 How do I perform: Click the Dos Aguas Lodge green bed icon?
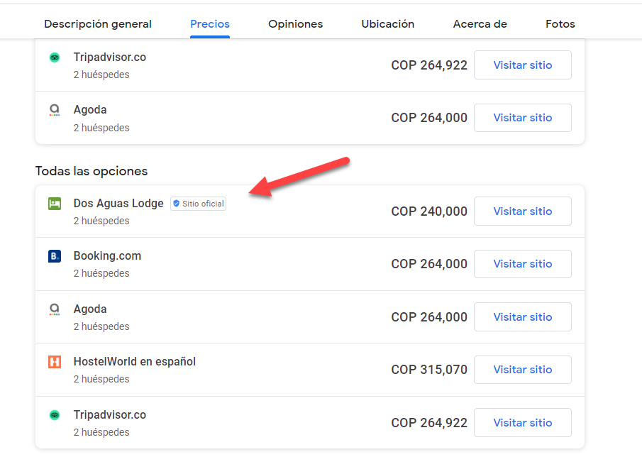point(55,204)
